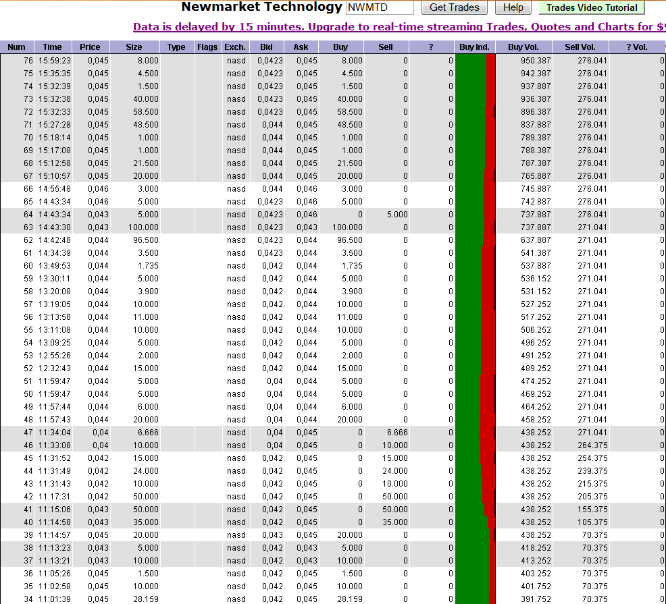Select price 0,046 in trade row 66

pyautogui.click(x=98, y=189)
